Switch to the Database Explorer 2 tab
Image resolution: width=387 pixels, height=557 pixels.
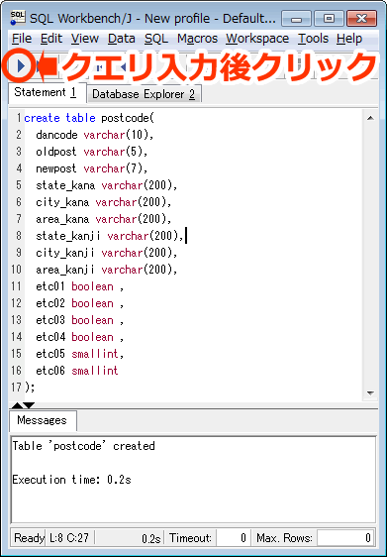pos(144,94)
